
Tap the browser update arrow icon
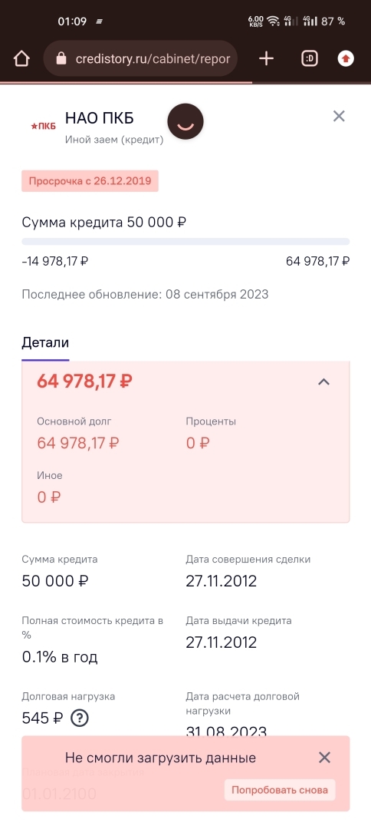pyautogui.click(x=346, y=58)
